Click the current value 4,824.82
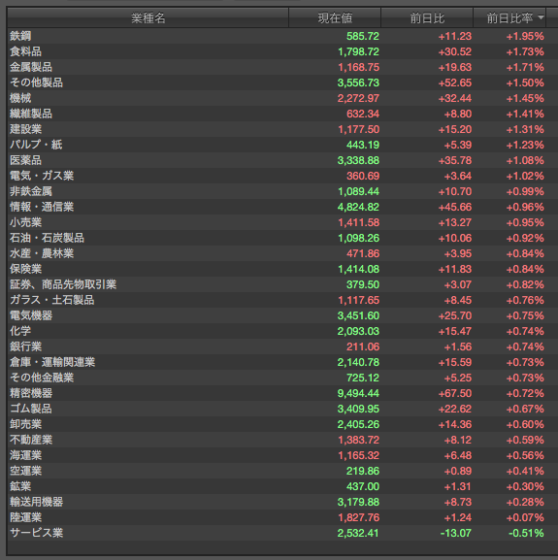Image resolution: width=558 pixels, height=560 pixels. (x=358, y=207)
